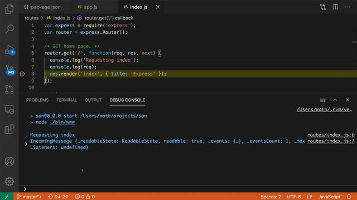Image resolution: width=357 pixels, height=200 pixels.
Task: Open the Terminal panel tab
Action: pyautogui.click(x=66, y=100)
